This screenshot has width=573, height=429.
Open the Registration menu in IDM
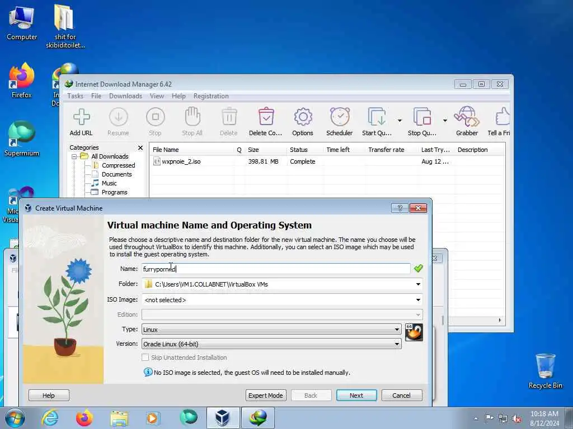point(211,96)
